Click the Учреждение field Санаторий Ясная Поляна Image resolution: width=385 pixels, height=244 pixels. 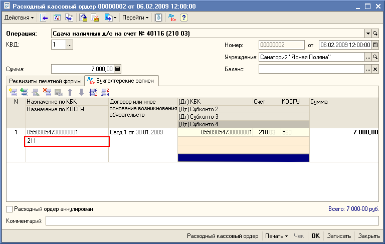point(311,57)
